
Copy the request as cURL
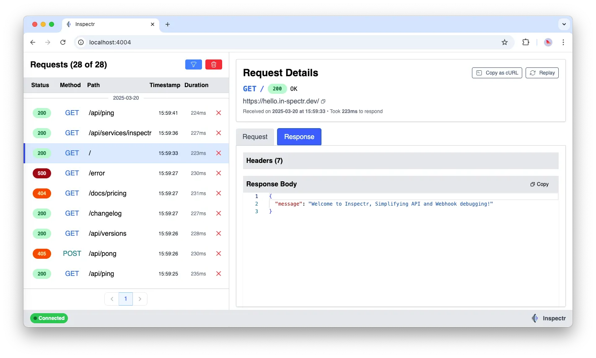click(x=497, y=72)
